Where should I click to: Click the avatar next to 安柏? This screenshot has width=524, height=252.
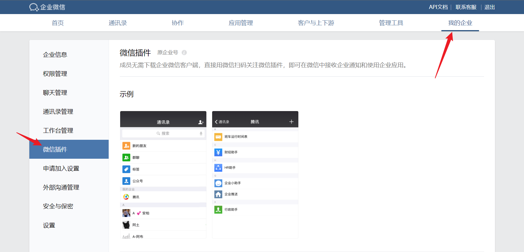click(126, 213)
